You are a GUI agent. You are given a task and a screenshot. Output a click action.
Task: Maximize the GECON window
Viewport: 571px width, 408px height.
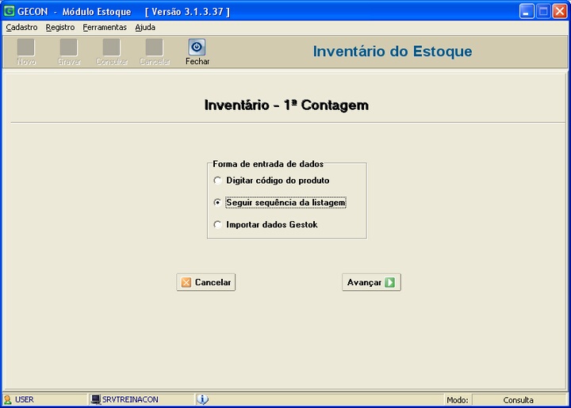pyautogui.click(x=543, y=11)
